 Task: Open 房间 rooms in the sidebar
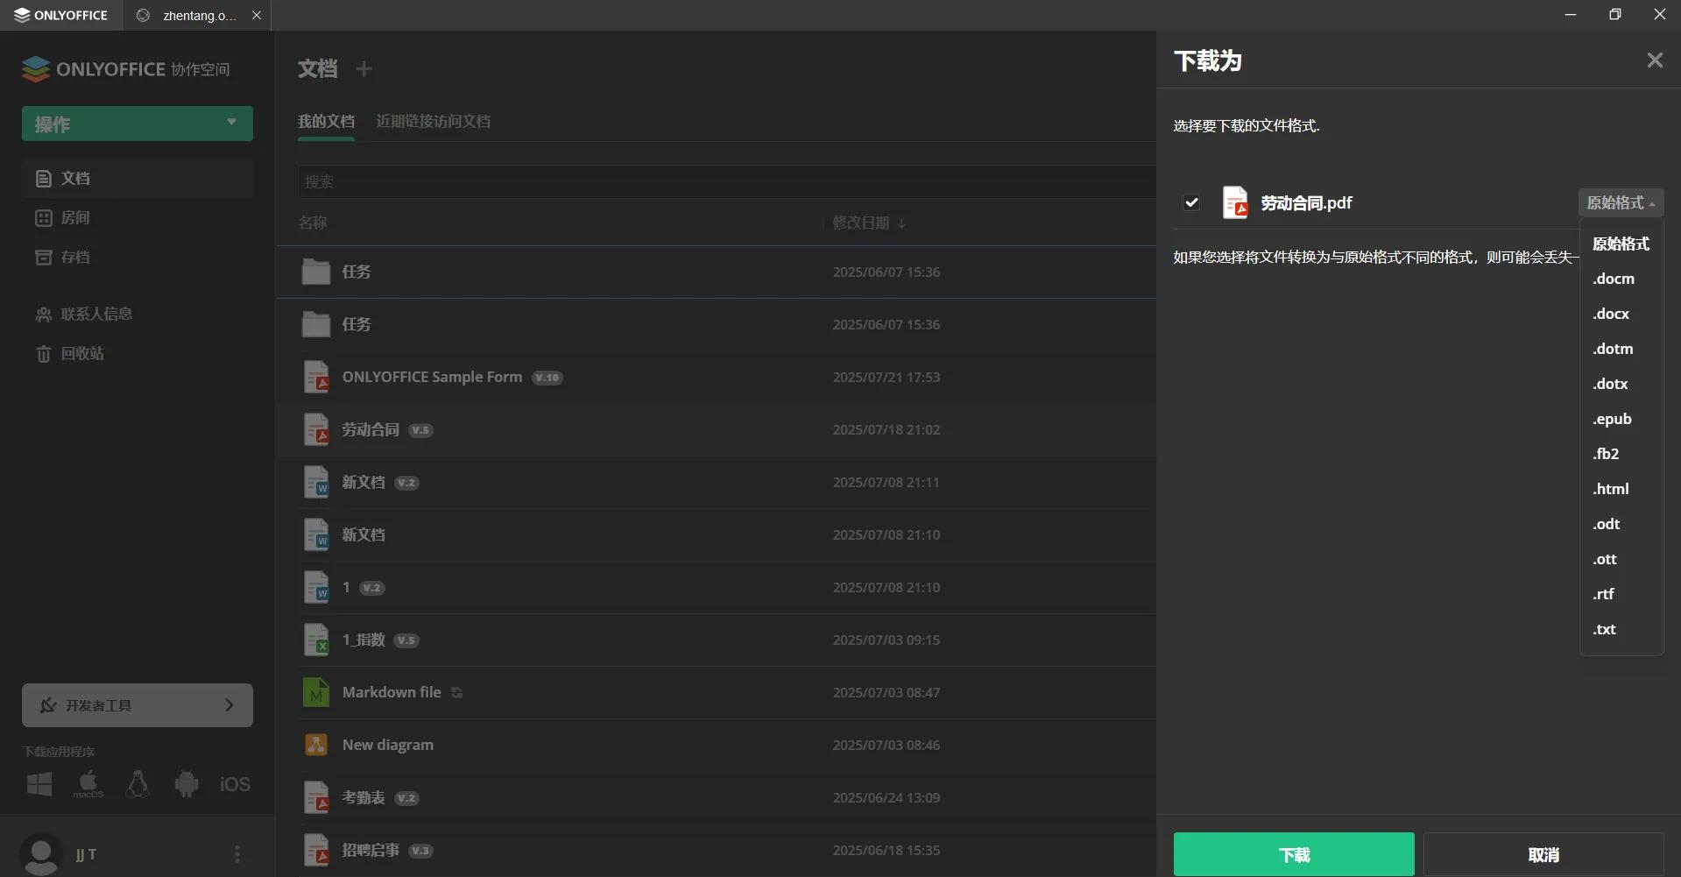(x=138, y=217)
